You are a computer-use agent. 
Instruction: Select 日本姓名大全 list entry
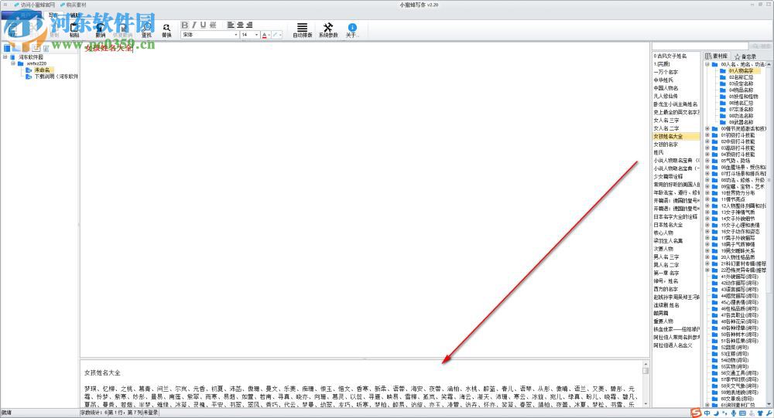point(669,225)
